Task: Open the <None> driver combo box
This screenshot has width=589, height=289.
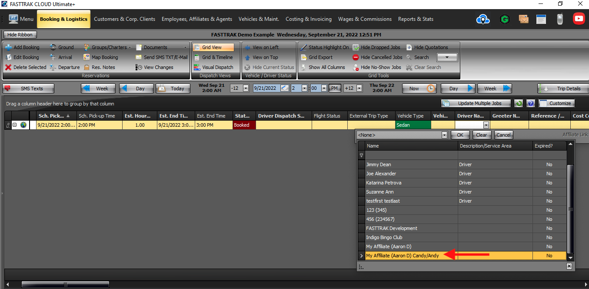Action: (402, 135)
